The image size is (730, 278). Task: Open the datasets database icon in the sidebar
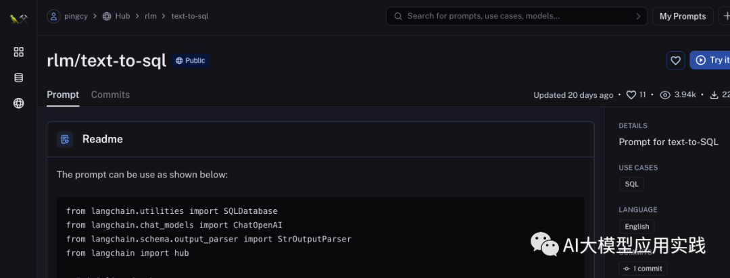pos(19,78)
